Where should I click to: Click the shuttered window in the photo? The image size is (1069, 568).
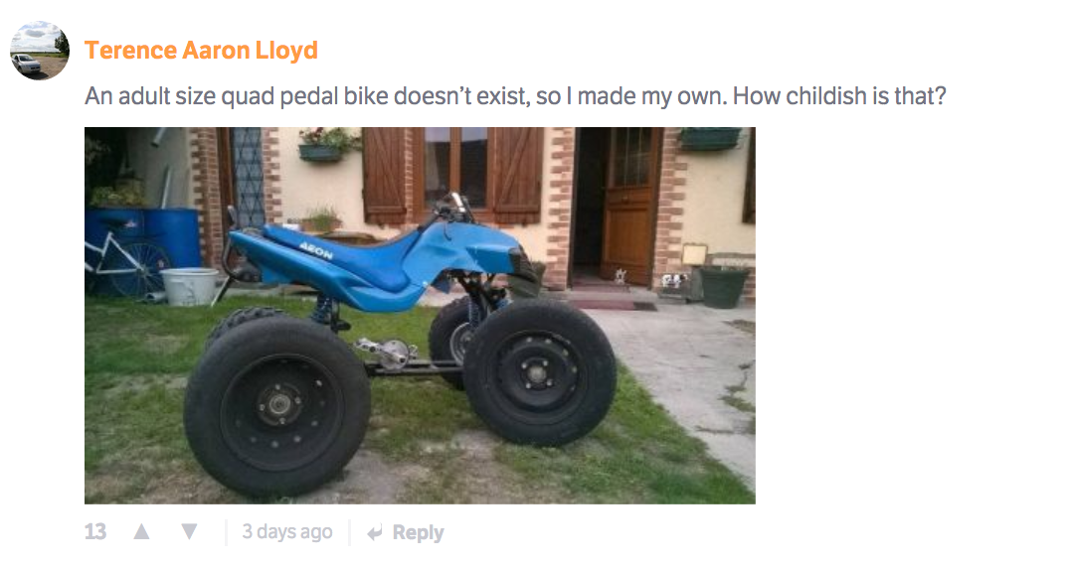click(453, 174)
